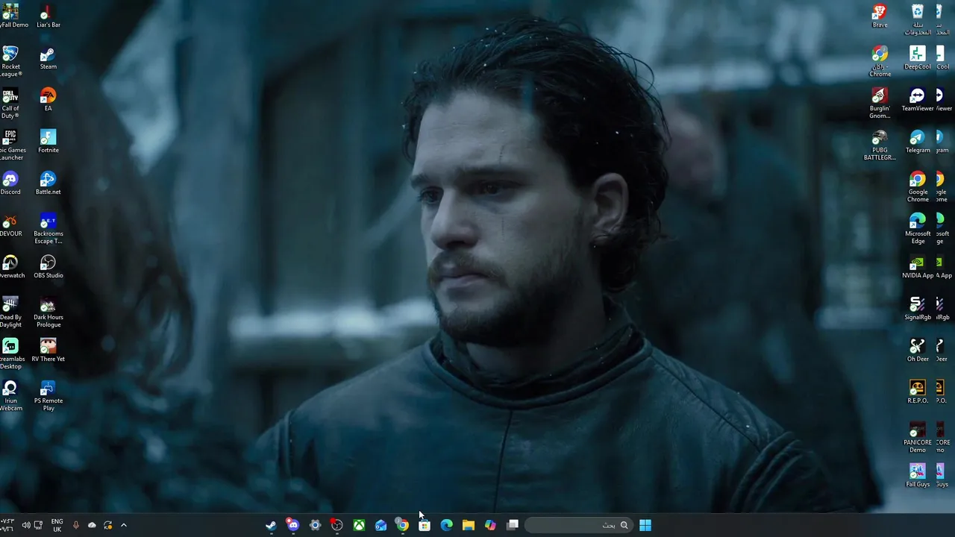Open Settings gear on the taskbar
955x537 pixels.
point(315,525)
